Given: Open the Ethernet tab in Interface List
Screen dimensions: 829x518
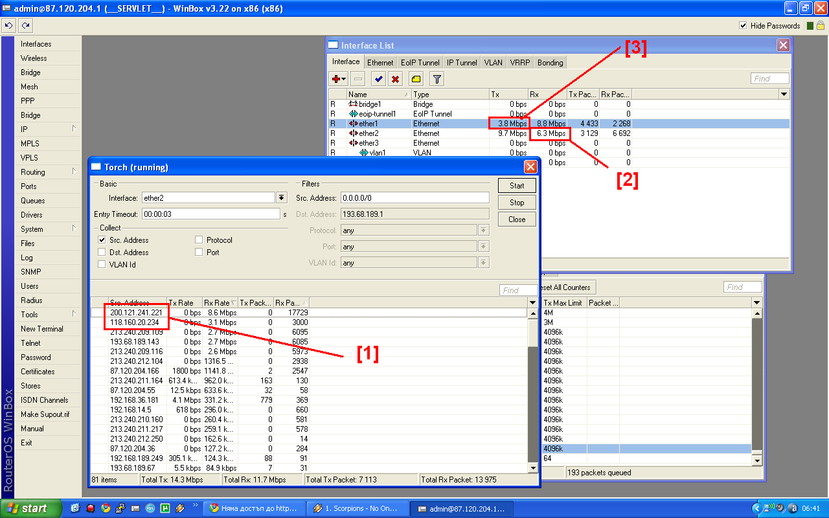Looking at the screenshot, I should (380, 62).
